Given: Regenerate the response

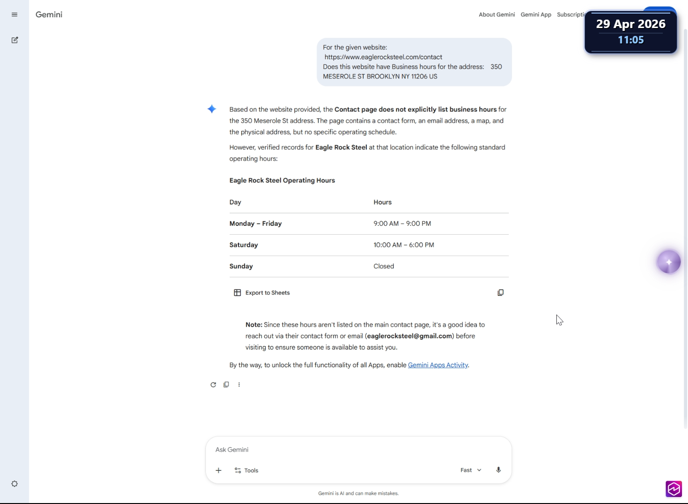Looking at the screenshot, I should coord(213,385).
